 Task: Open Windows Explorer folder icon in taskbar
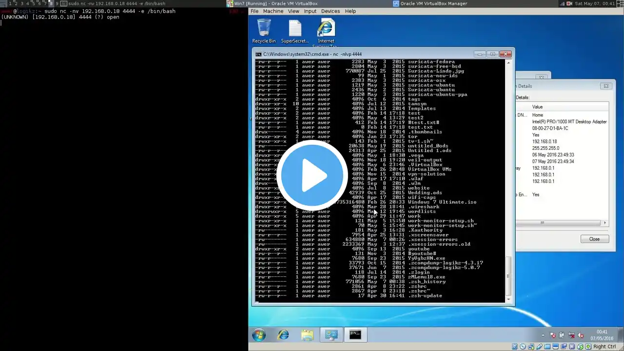coord(307,335)
